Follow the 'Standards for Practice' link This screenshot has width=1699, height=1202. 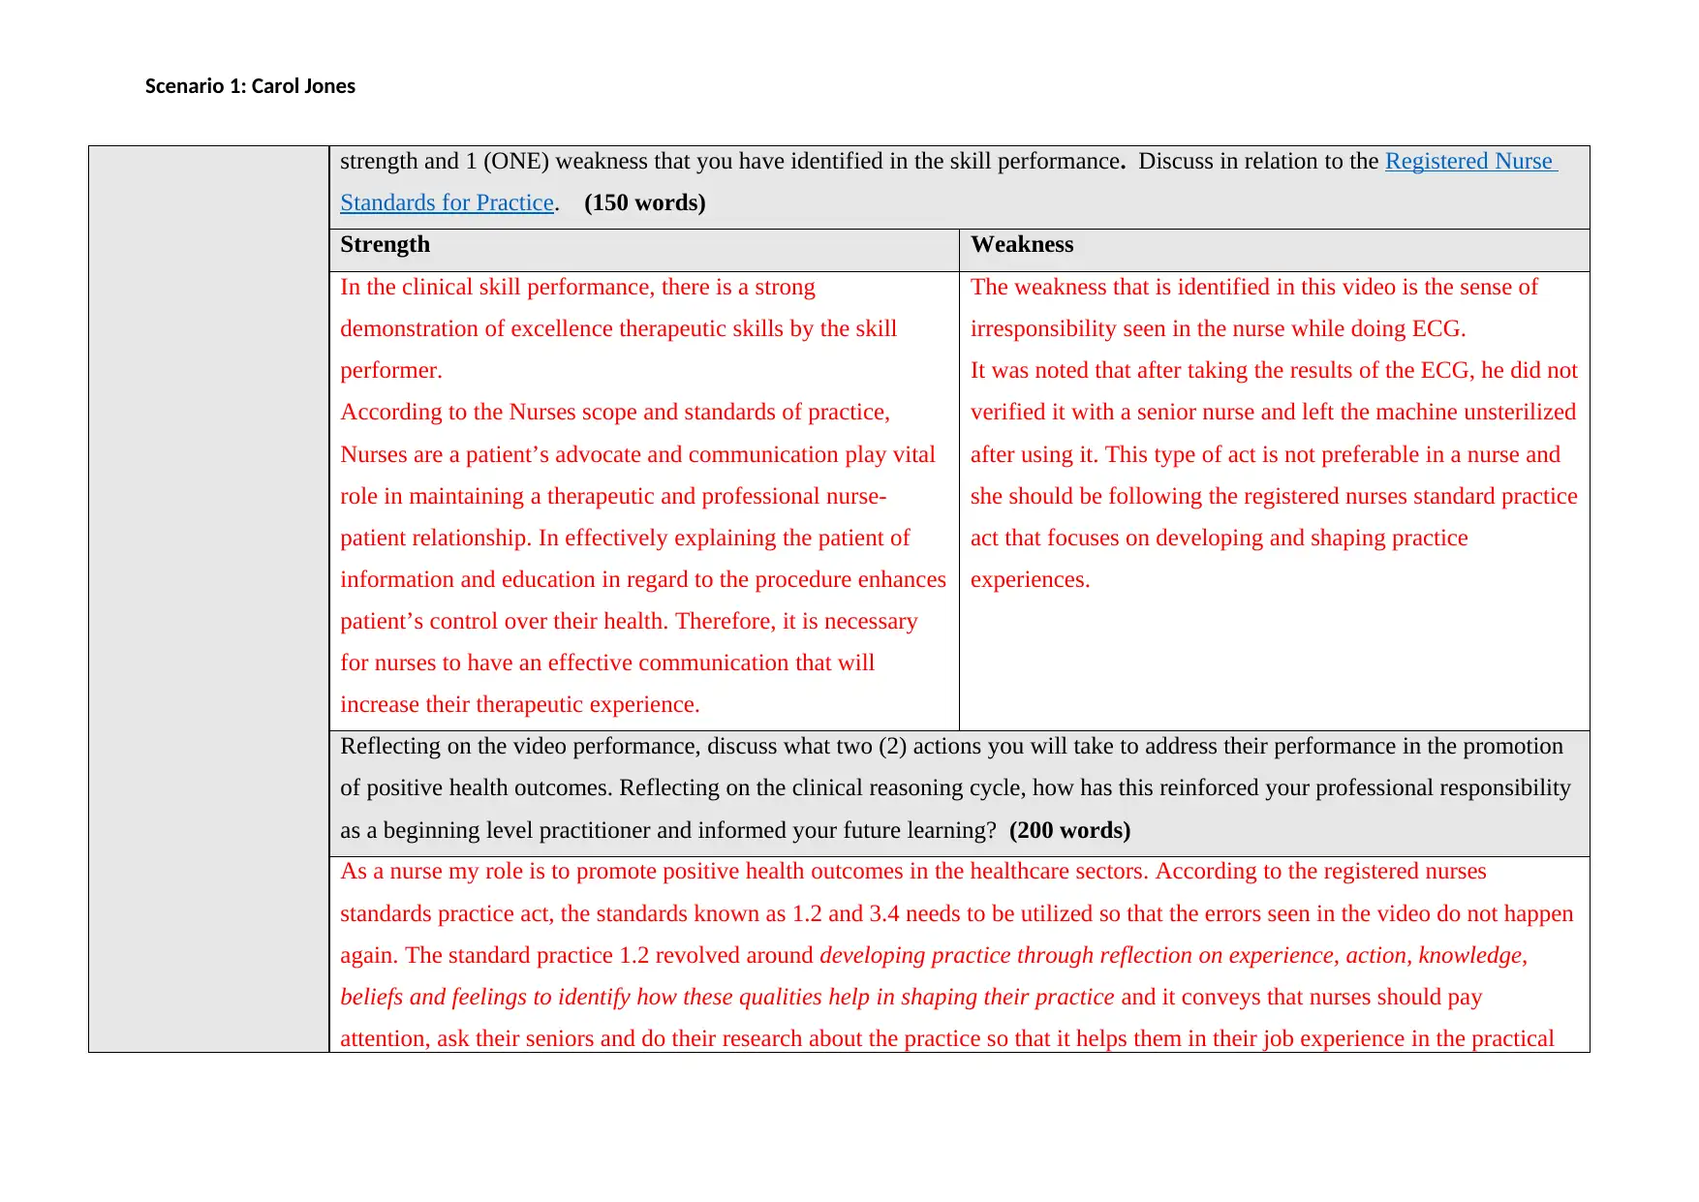[x=447, y=202]
